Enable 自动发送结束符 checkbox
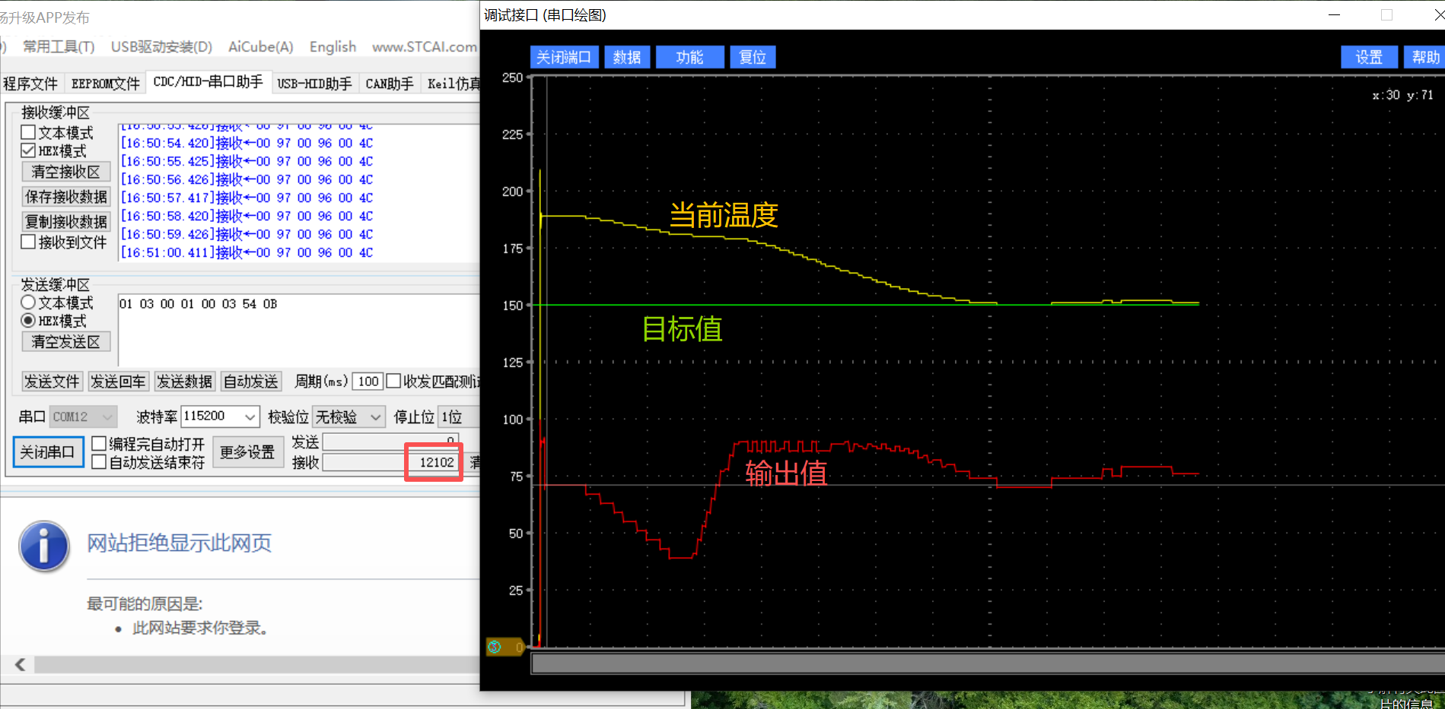This screenshot has width=1445, height=709. [x=99, y=461]
